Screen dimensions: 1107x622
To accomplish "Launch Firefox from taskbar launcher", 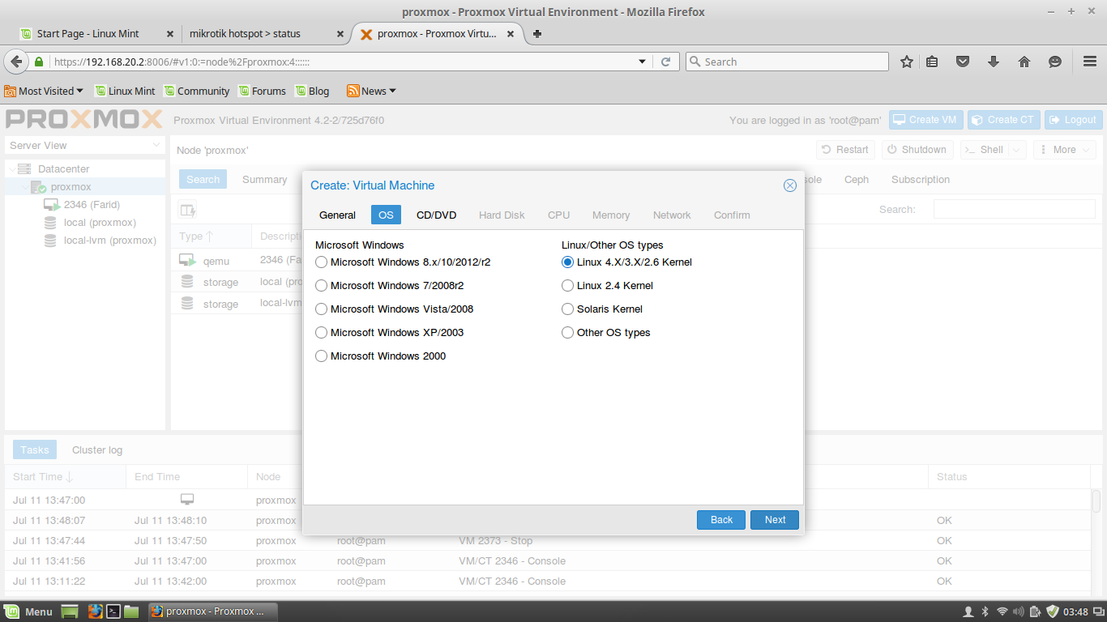I will (x=95, y=611).
